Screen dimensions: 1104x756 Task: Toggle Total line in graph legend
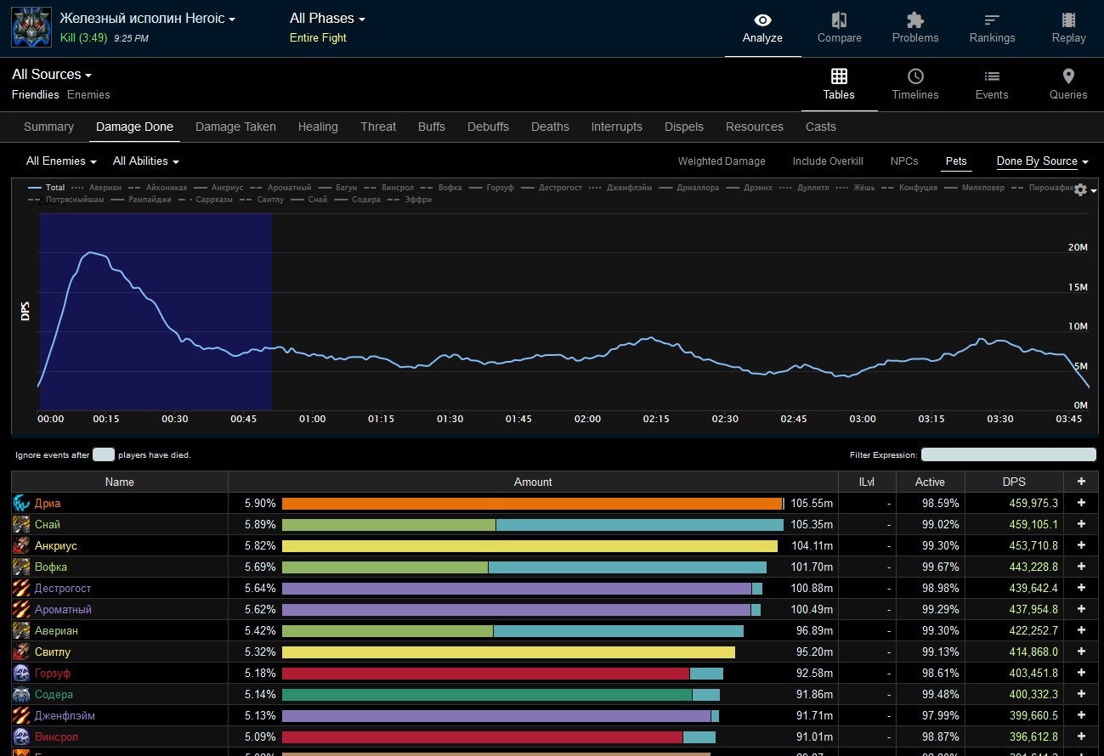(x=47, y=188)
